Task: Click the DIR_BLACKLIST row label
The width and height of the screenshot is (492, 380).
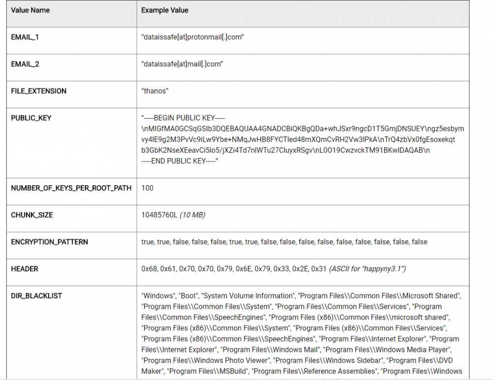Action: coord(36,296)
